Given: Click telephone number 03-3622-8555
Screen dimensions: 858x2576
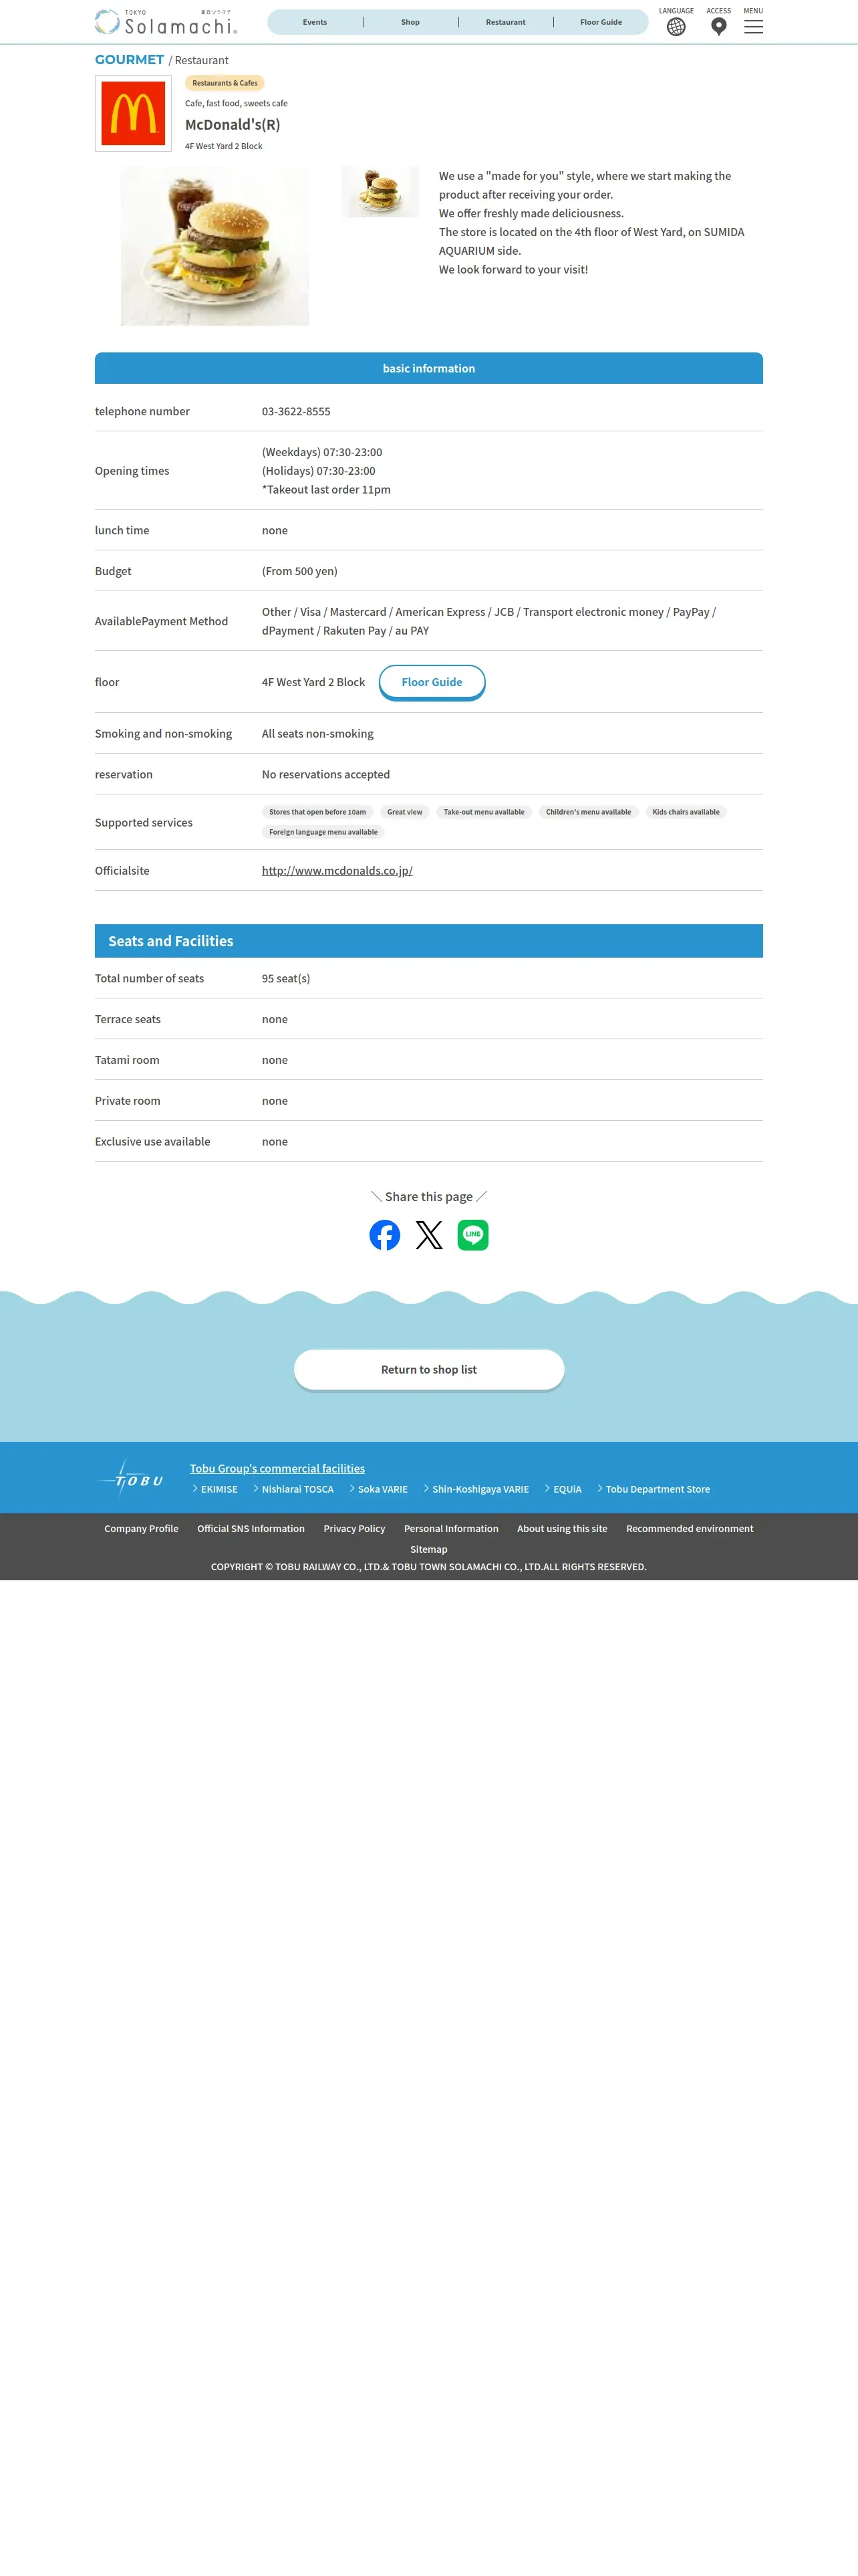Looking at the screenshot, I should click(x=295, y=412).
